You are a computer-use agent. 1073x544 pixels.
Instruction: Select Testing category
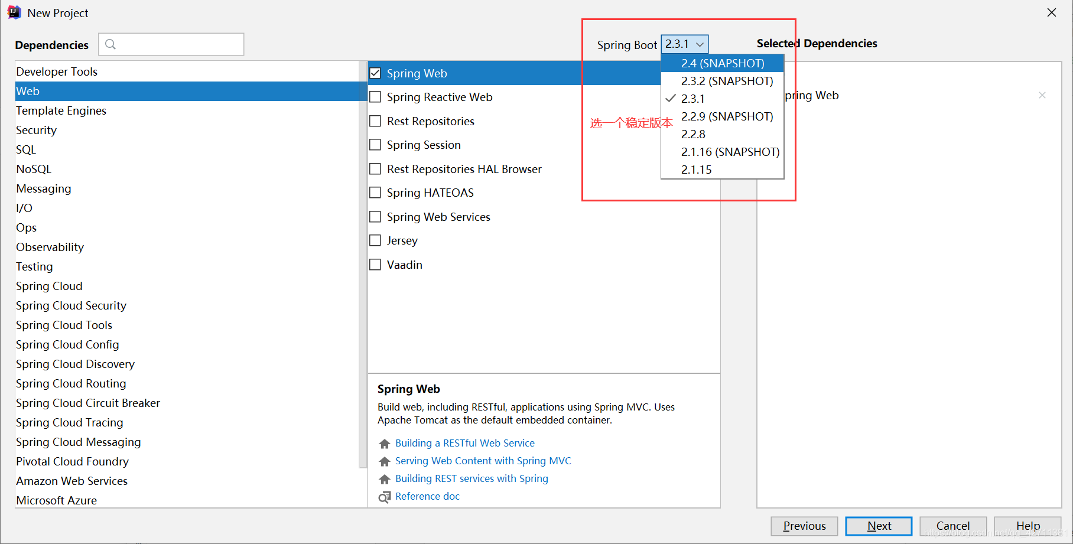(x=187, y=266)
